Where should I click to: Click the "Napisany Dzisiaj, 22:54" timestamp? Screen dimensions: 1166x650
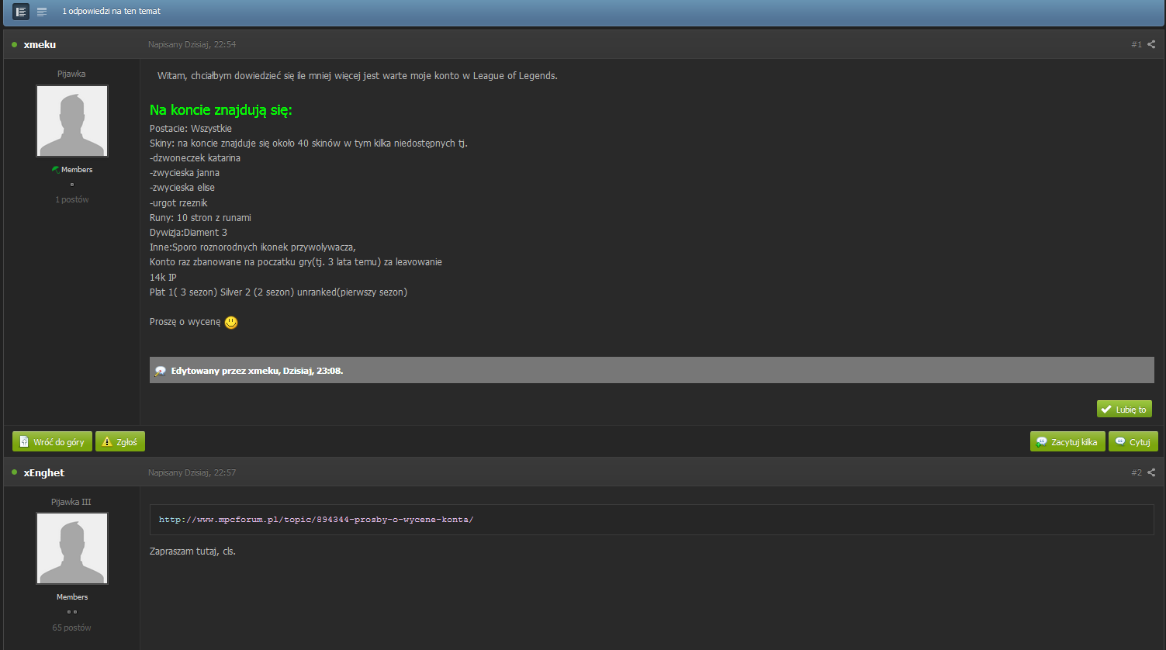click(192, 45)
